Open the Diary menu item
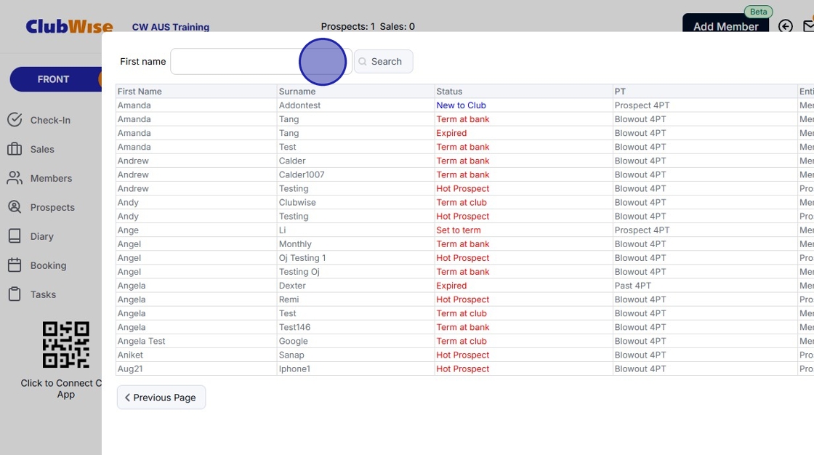Viewport: 814px width, 455px height. pyautogui.click(x=41, y=236)
